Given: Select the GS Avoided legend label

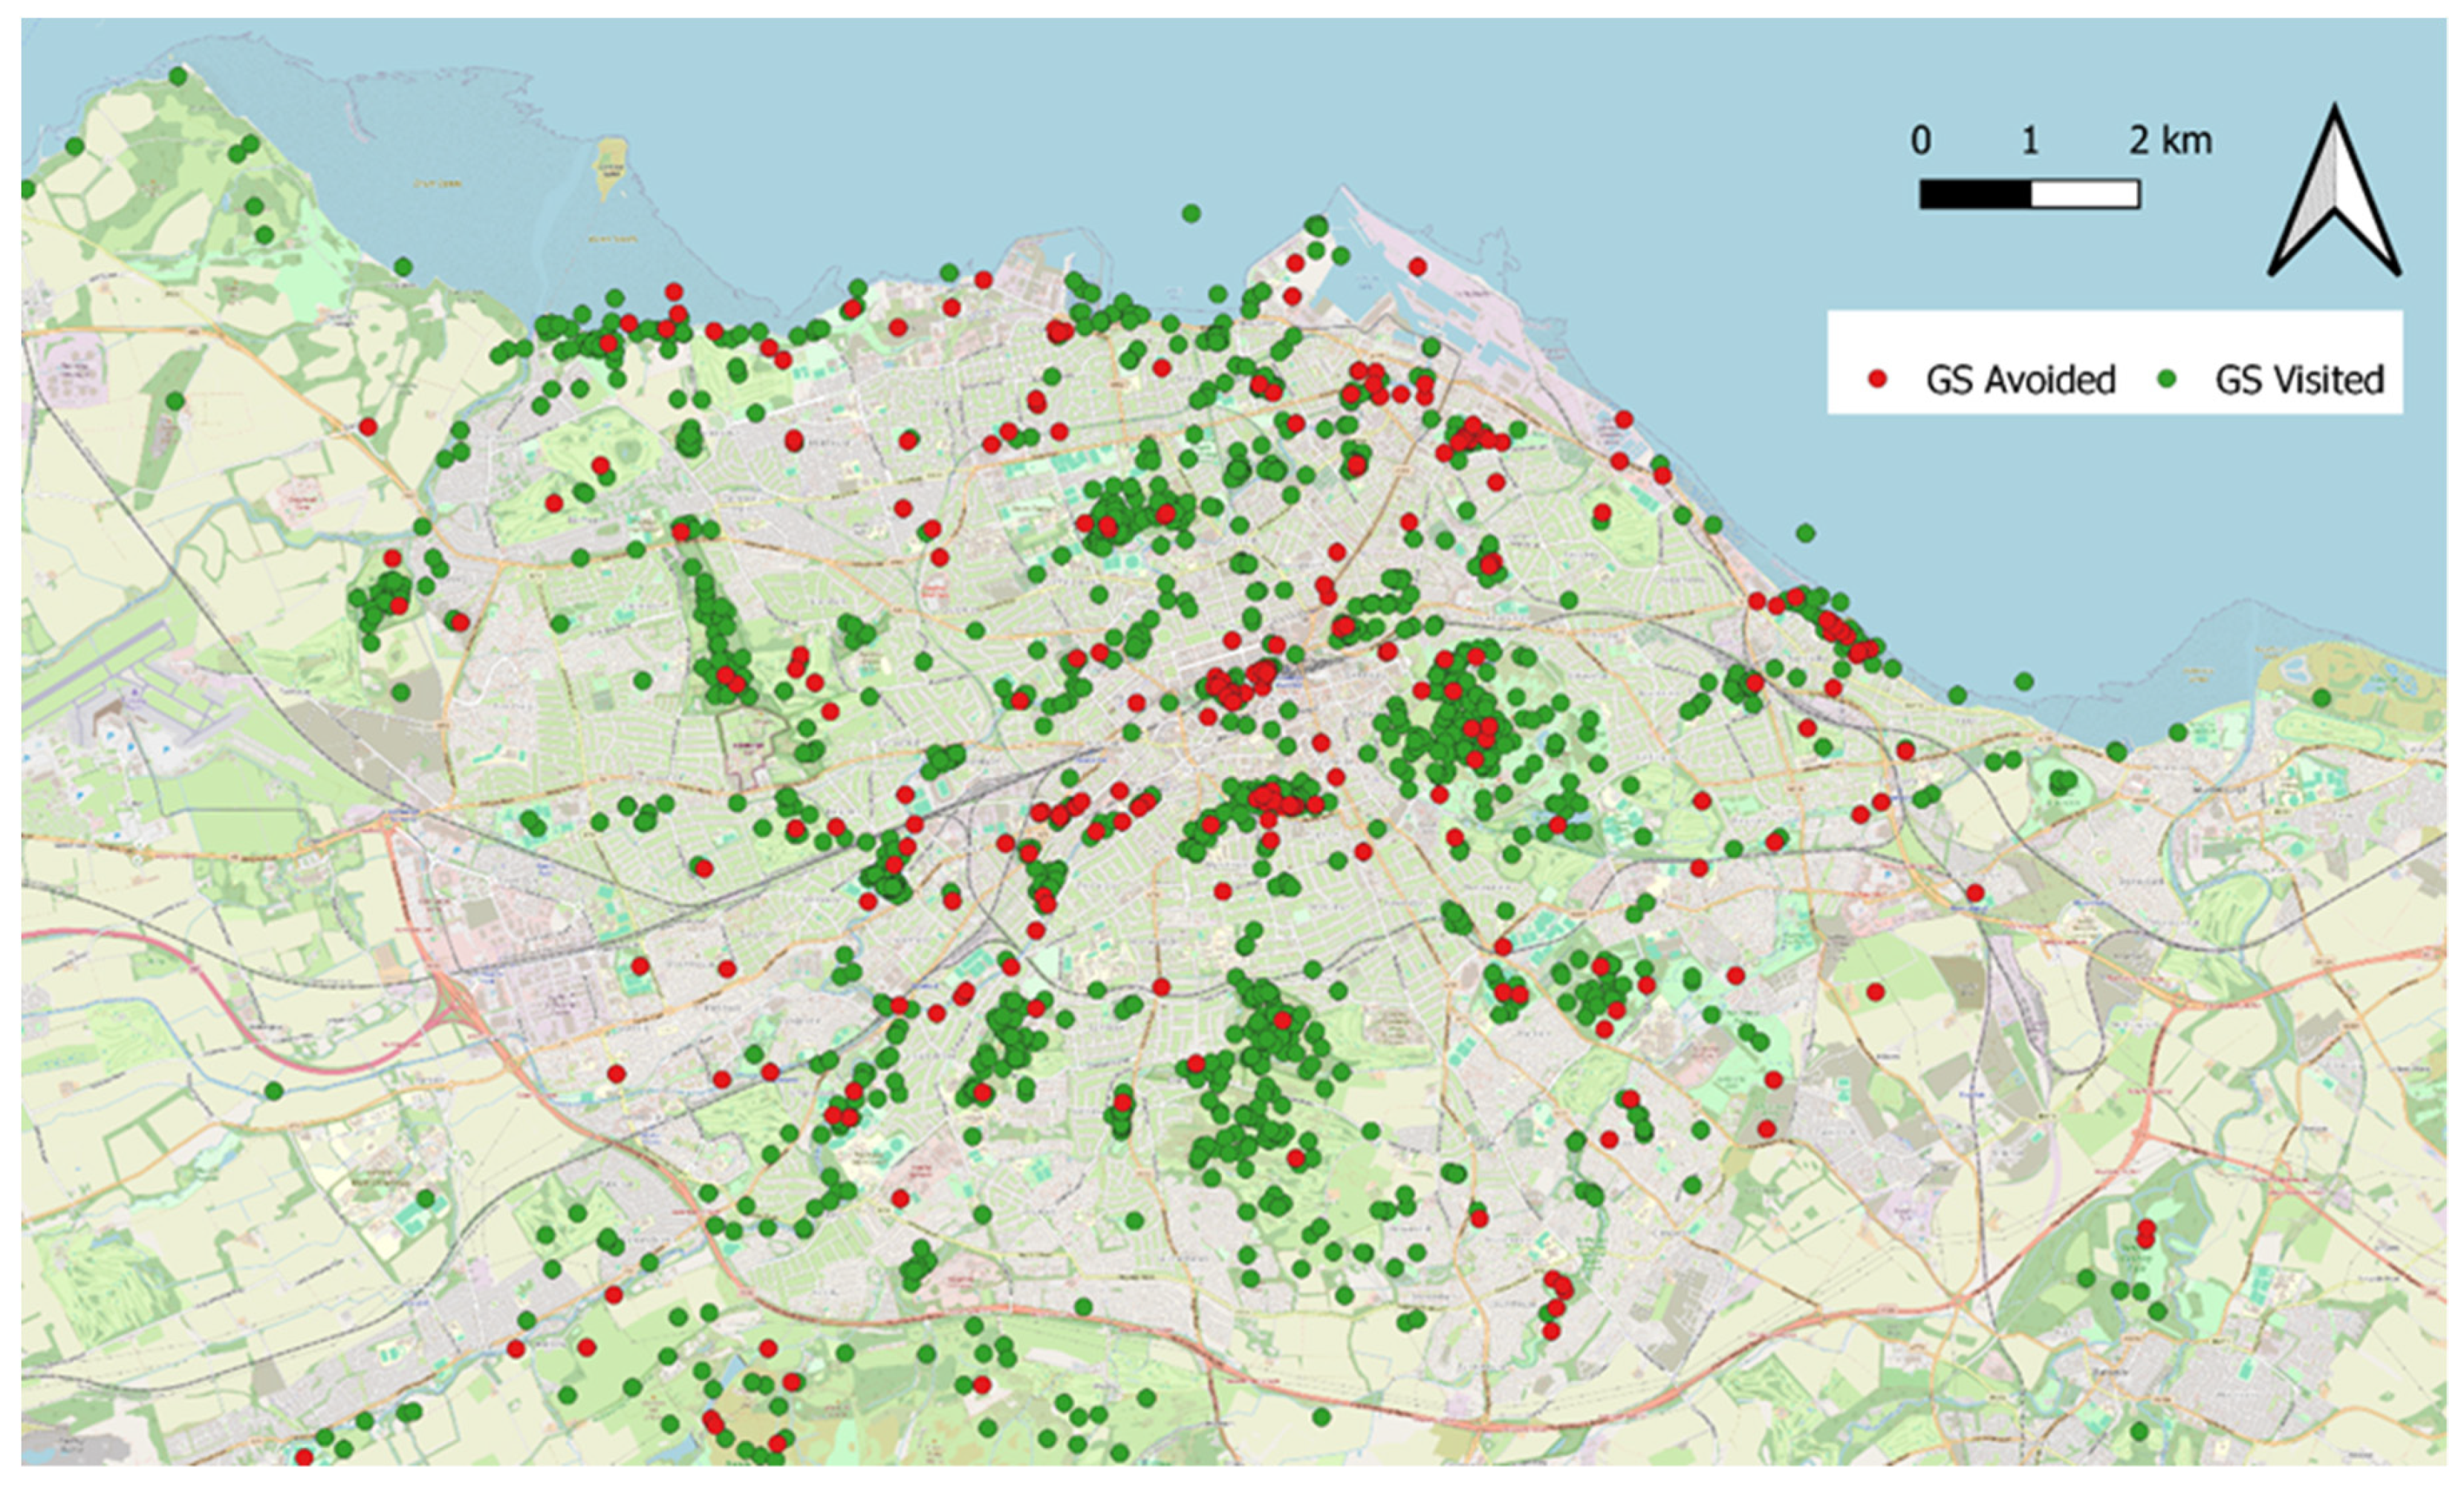Looking at the screenshot, I should click(2020, 380).
